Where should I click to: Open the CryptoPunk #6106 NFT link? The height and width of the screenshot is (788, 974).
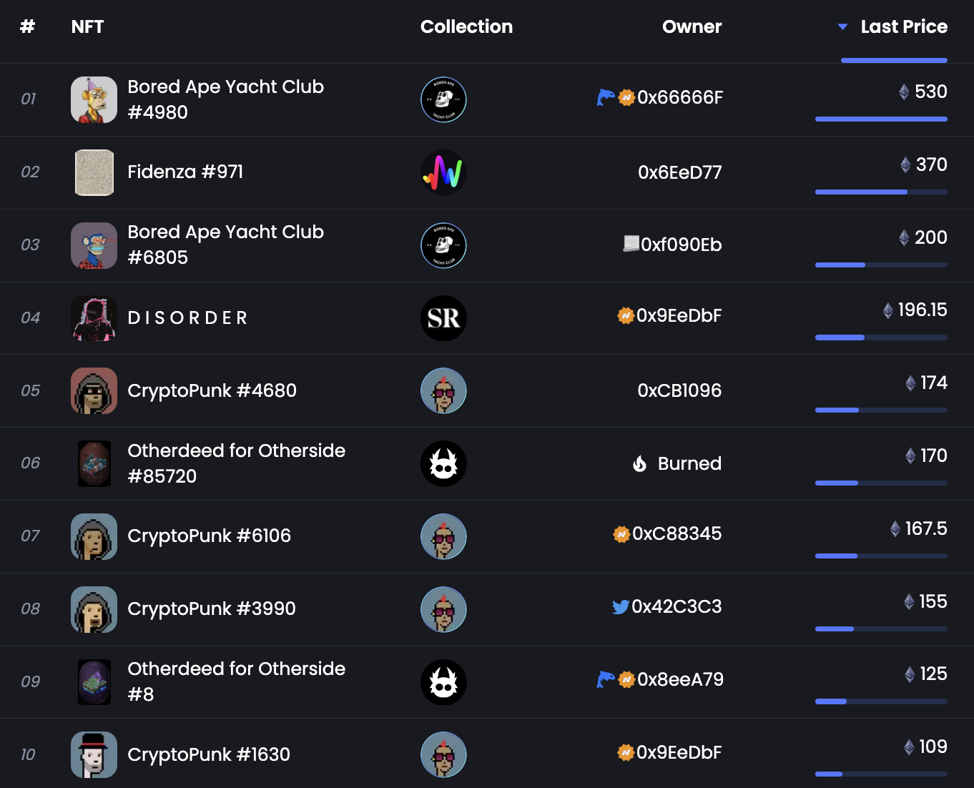(209, 536)
